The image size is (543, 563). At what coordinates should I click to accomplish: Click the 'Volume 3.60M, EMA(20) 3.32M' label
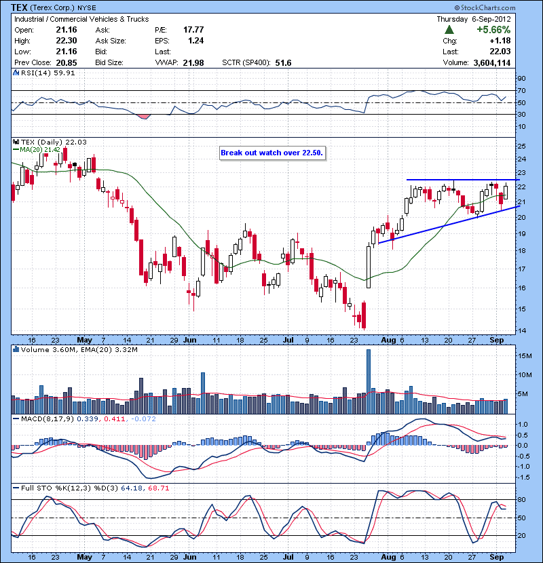click(x=79, y=350)
